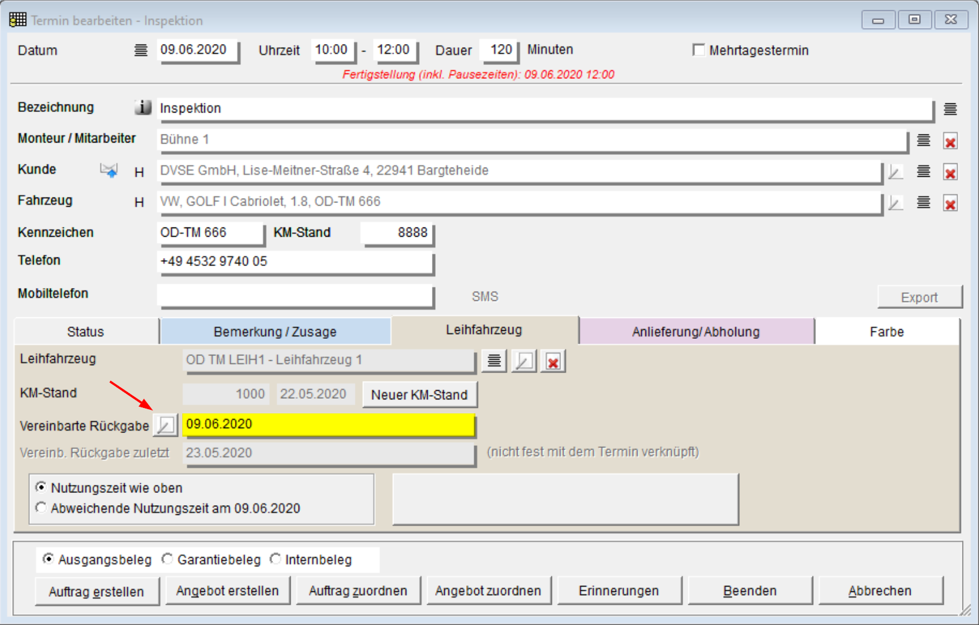This screenshot has width=979, height=625.
Task: Open the Anlieferung/Abholung tab
Action: tap(696, 331)
